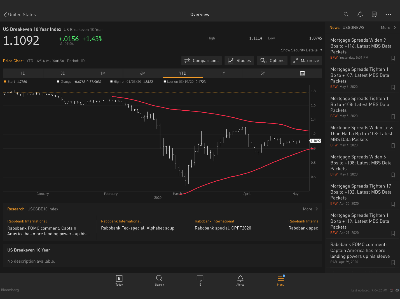Image resolution: width=400 pixels, height=299 pixels.
Task: Open Alerts in bottom navigation bar
Action: click(240, 280)
